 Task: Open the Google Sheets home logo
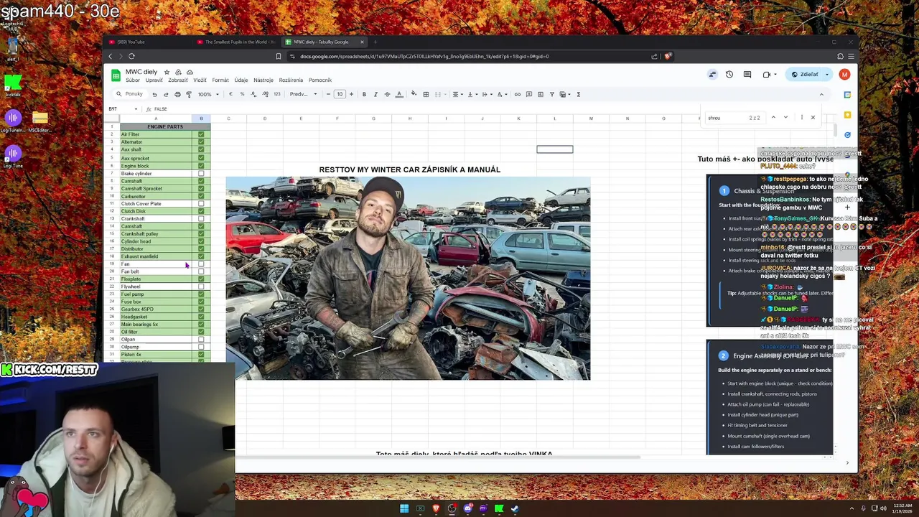[115, 75]
